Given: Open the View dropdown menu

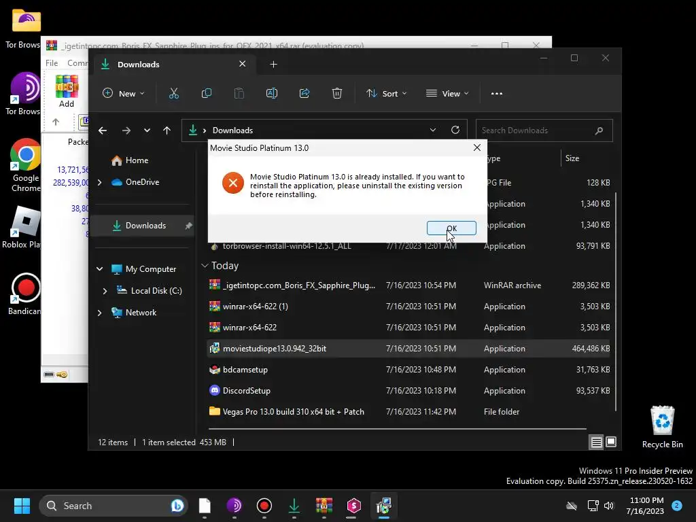Looking at the screenshot, I should click(x=447, y=93).
